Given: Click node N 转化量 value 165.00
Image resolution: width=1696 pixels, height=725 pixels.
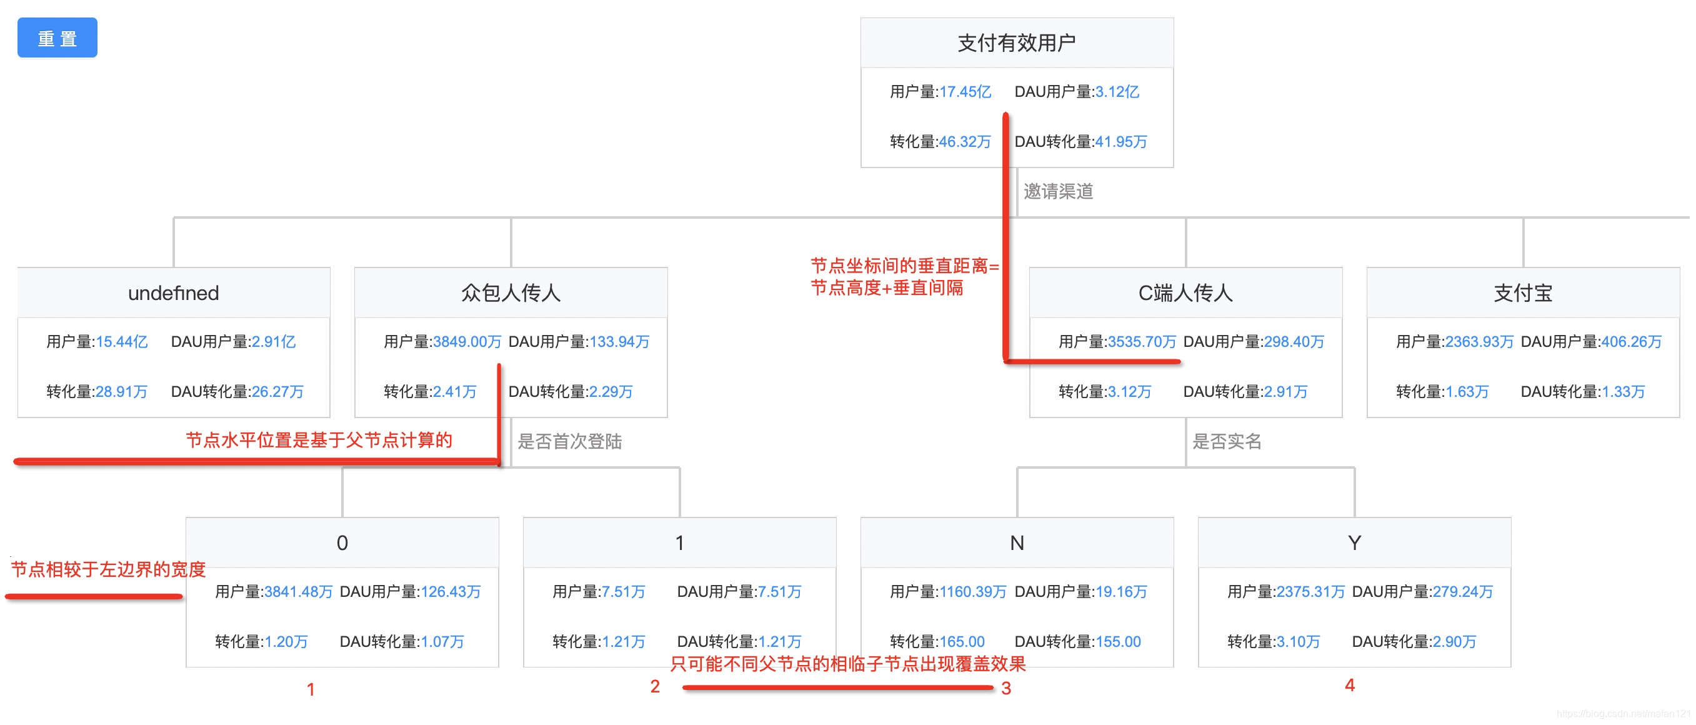Looking at the screenshot, I should [x=962, y=642].
